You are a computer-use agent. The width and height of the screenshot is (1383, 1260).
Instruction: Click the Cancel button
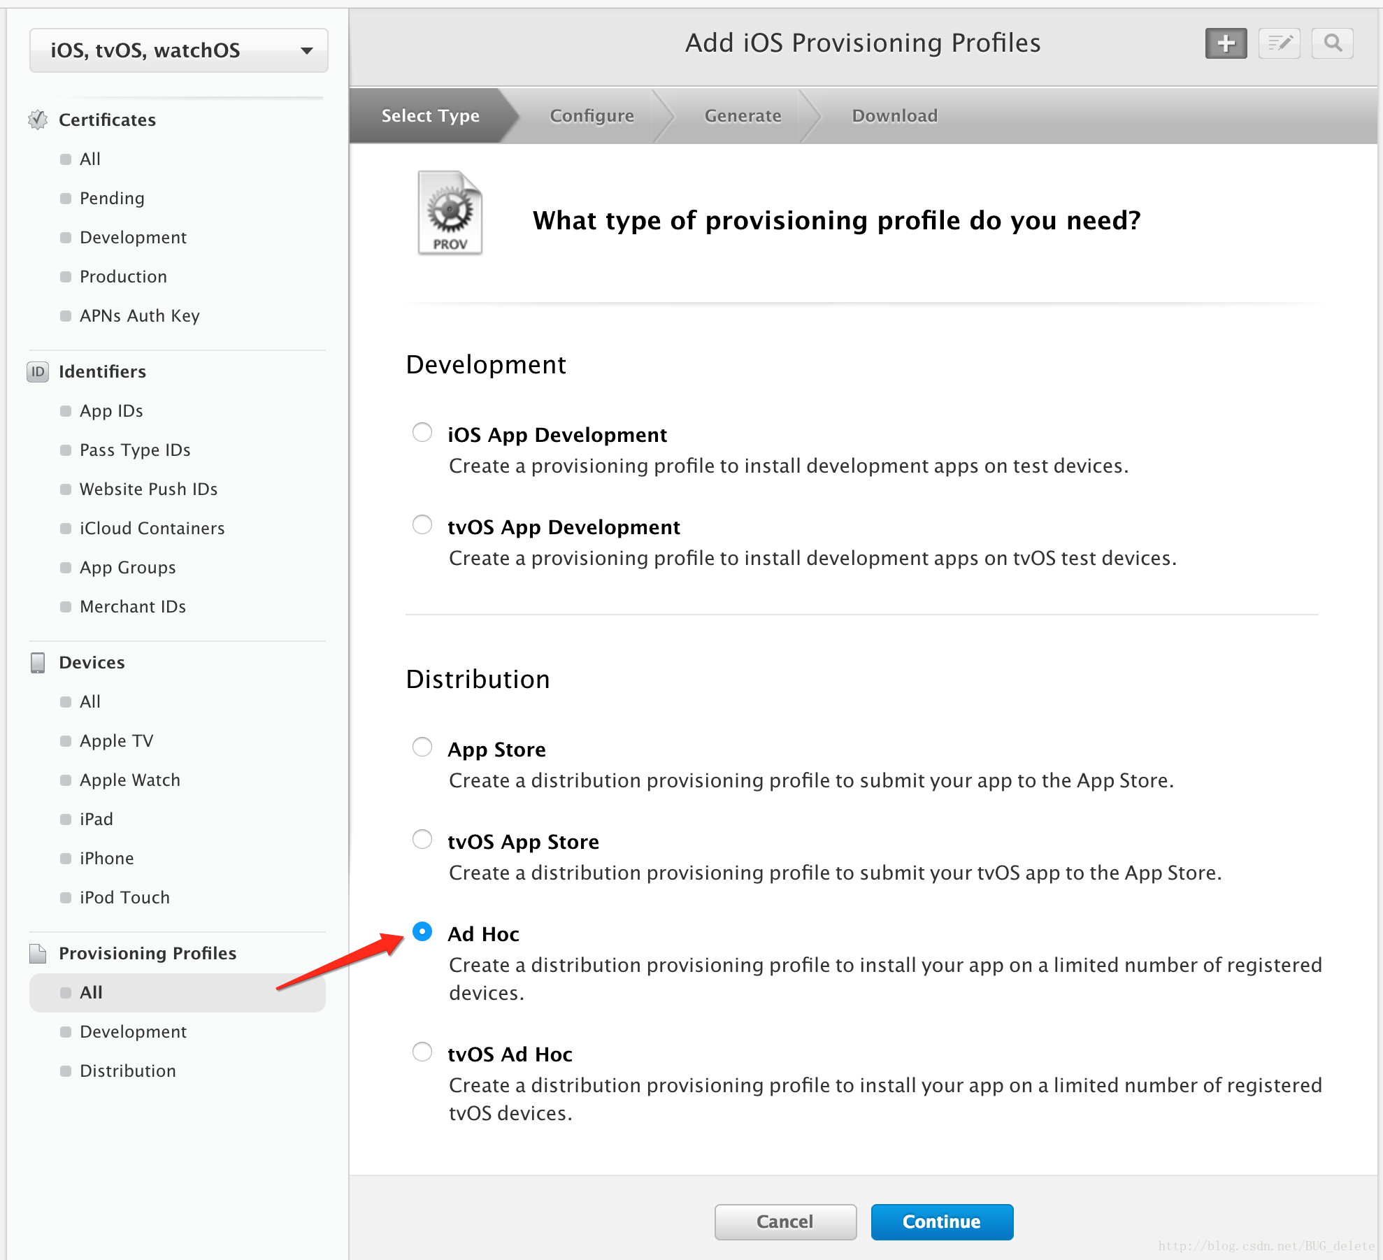click(x=785, y=1222)
